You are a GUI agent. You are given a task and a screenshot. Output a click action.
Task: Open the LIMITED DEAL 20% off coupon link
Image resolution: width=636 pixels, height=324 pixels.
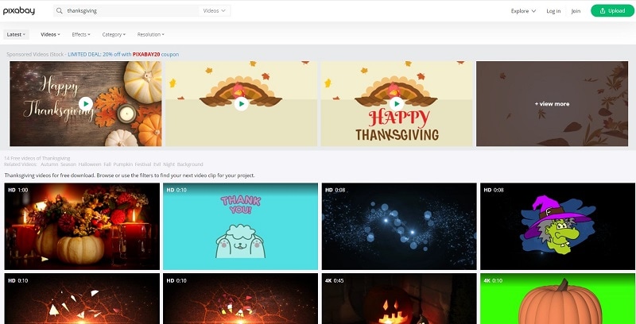[123, 54]
